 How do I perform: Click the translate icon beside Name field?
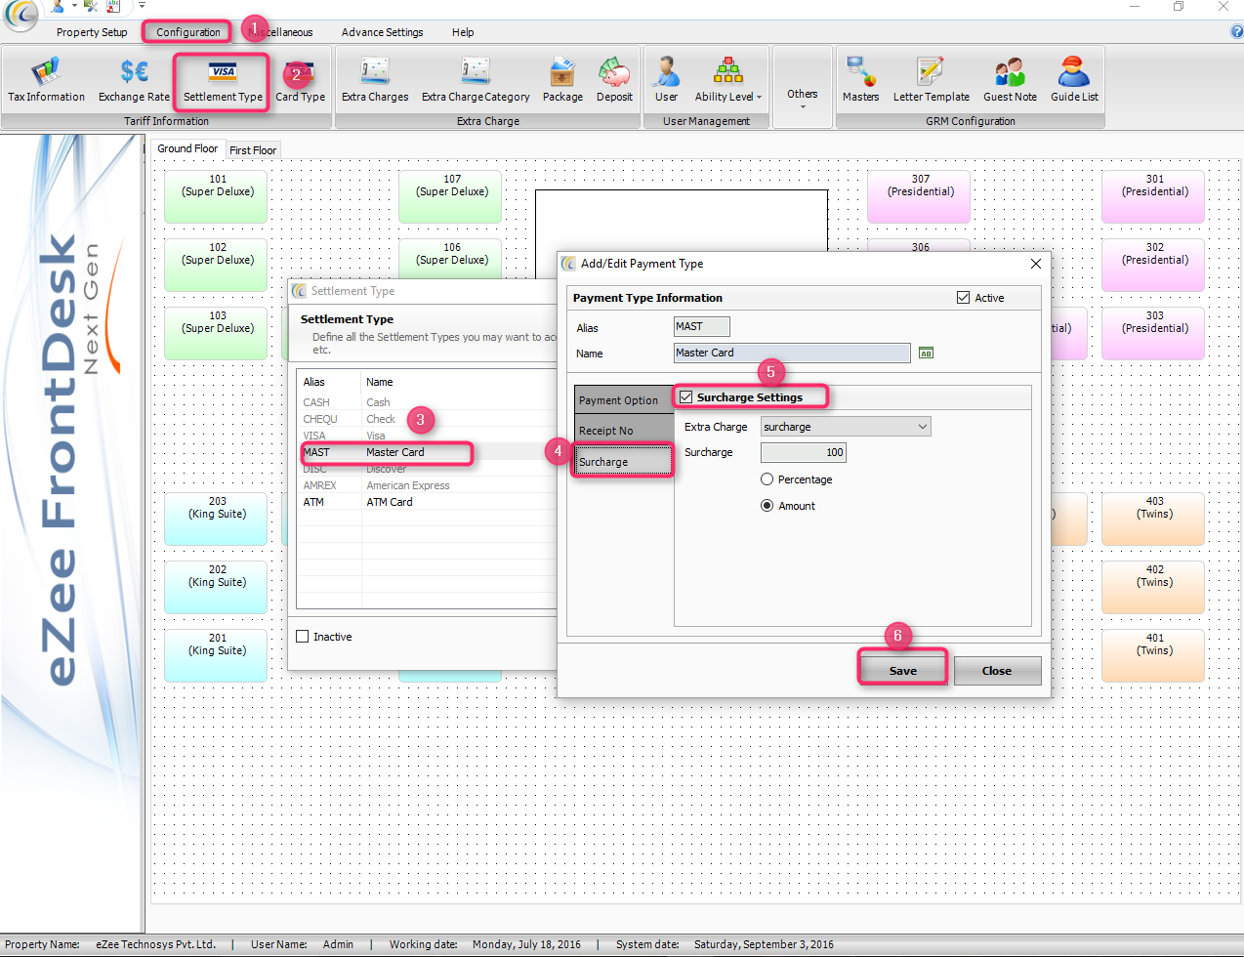click(926, 353)
